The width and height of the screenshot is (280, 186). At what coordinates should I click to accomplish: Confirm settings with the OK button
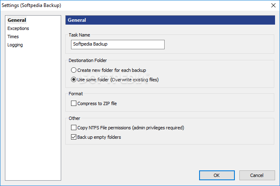[x=217, y=175]
